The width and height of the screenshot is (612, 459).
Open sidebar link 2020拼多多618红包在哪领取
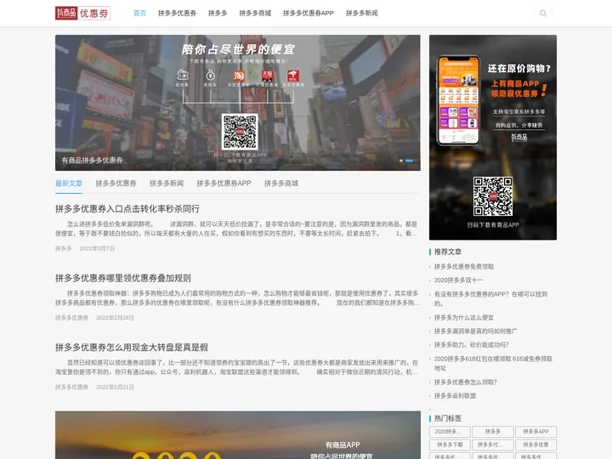click(493, 364)
